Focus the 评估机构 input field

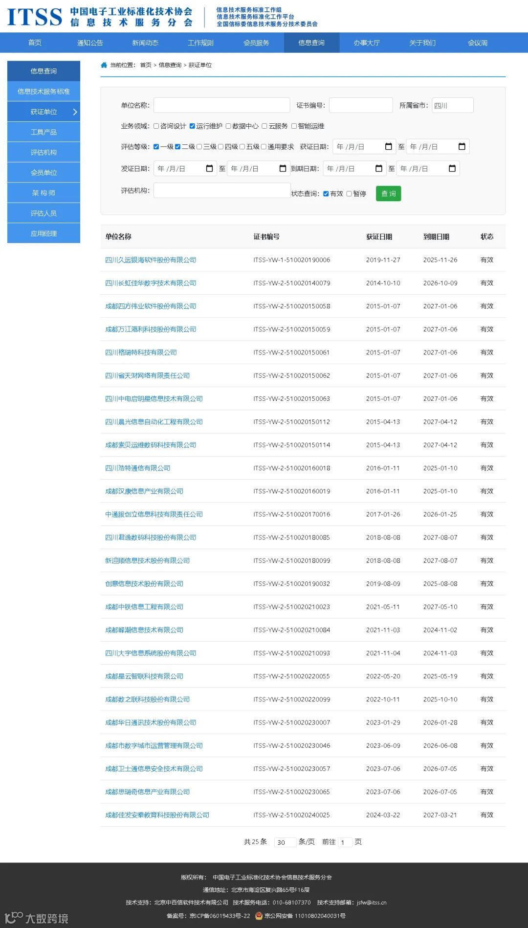pos(222,190)
